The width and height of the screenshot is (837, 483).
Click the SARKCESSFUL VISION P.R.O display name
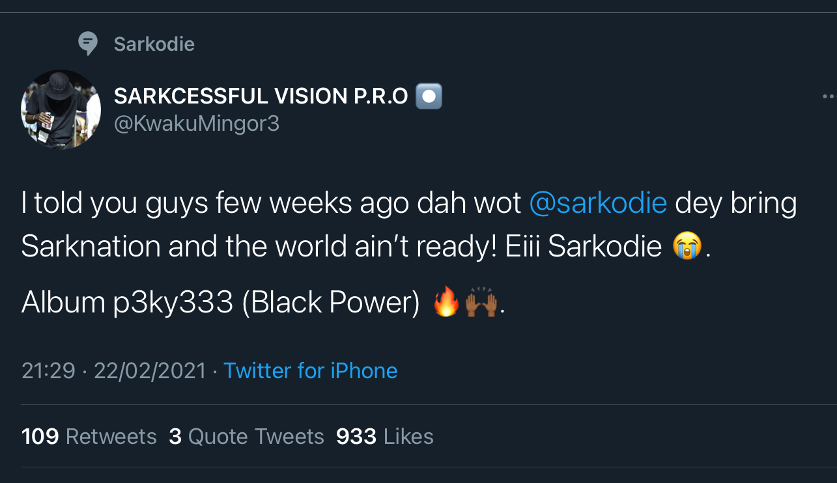261,96
